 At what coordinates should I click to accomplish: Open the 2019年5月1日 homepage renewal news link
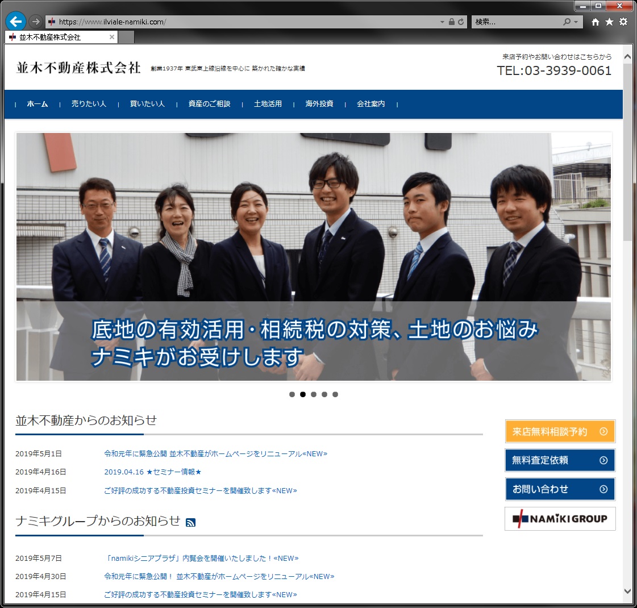click(x=216, y=453)
